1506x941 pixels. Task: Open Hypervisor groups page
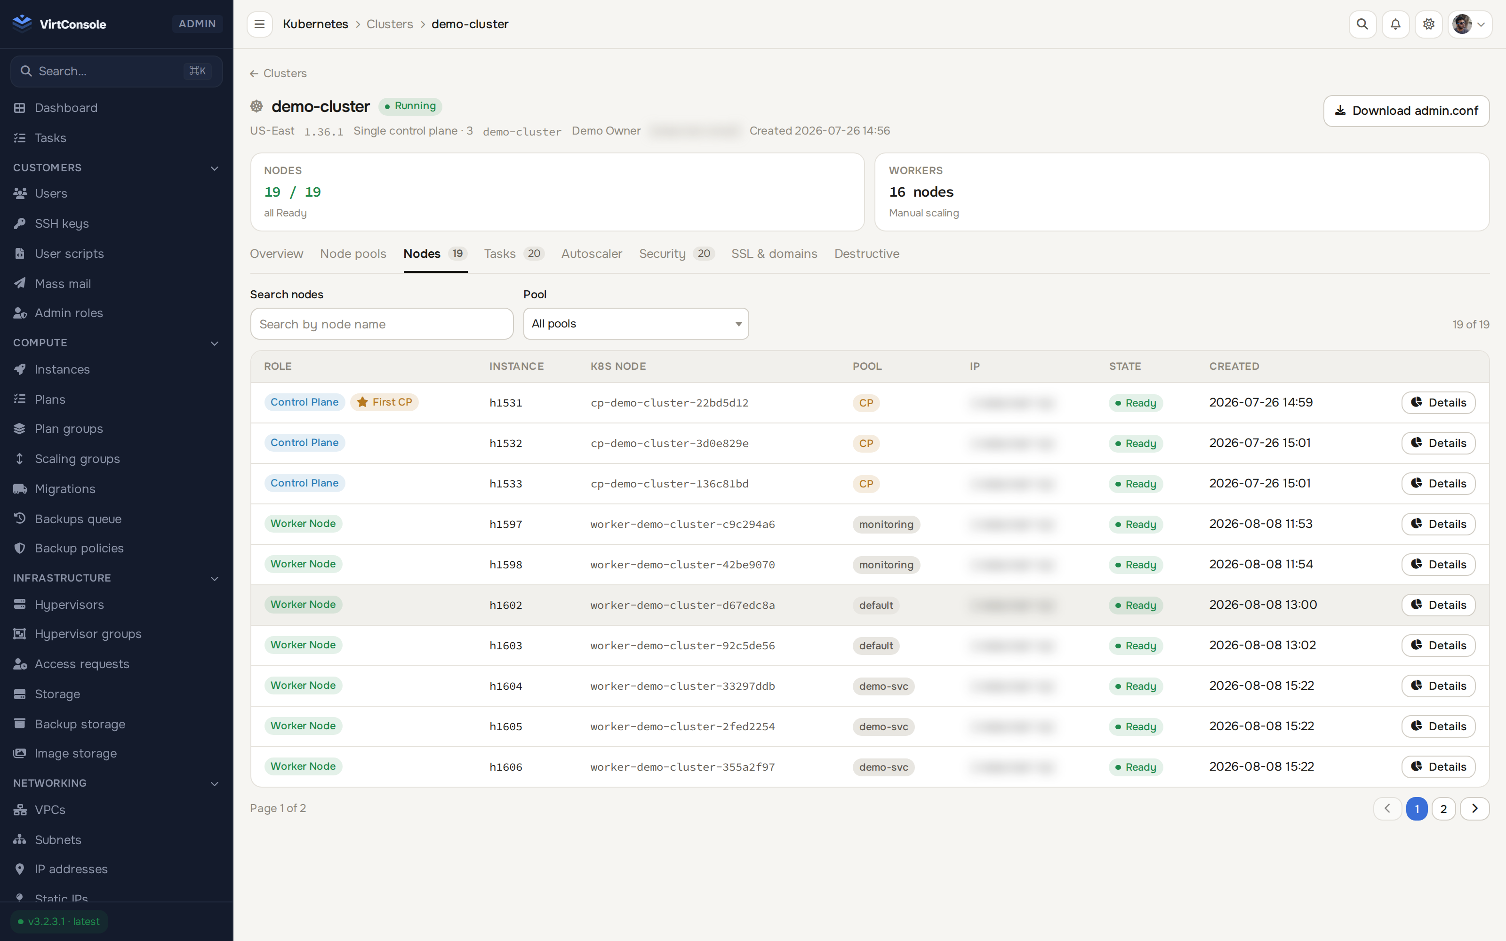116,634
